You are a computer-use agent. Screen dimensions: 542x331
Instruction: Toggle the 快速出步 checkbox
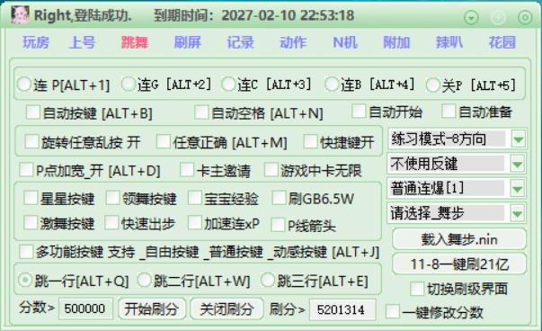pos(112,223)
